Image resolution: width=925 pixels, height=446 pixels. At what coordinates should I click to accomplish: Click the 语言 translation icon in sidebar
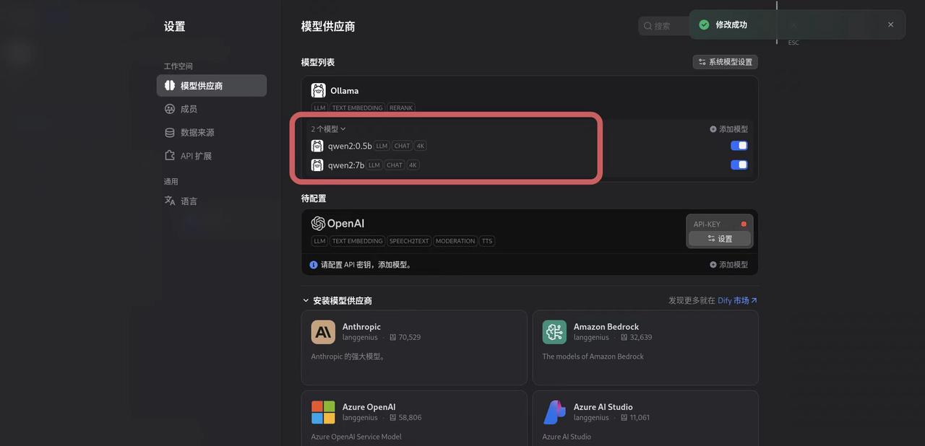[168, 200]
